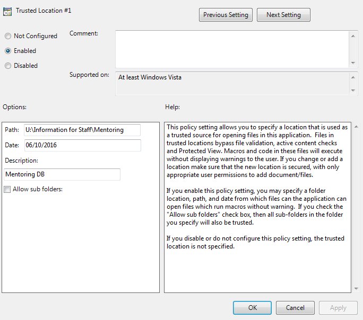Set the policy to Disabled
The image size is (363, 320).
[x=8, y=66]
